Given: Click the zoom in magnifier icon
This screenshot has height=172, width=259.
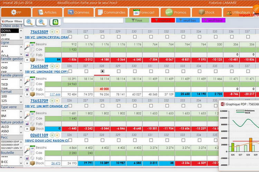Looking at the screenshot, I should coord(41,22).
